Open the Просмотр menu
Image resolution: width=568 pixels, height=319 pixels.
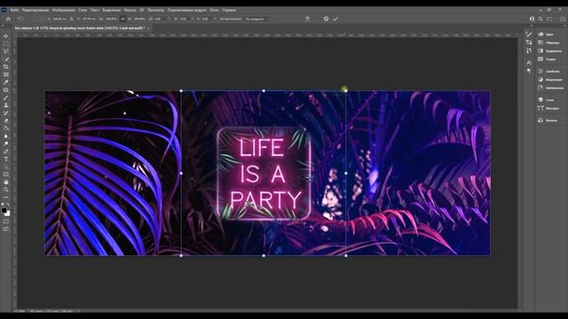155,10
